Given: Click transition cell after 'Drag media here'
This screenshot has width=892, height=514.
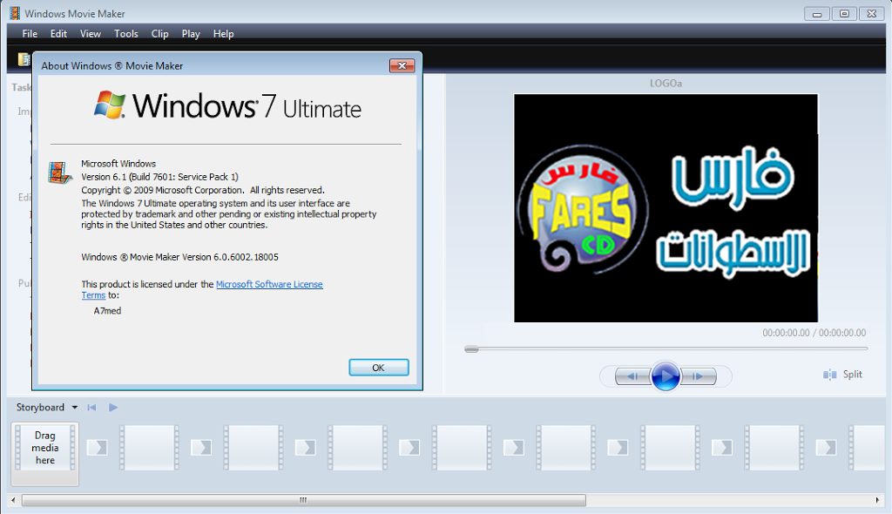Looking at the screenshot, I should pyautogui.click(x=97, y=448).
